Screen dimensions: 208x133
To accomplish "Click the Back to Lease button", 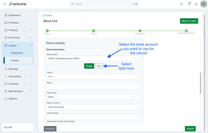I will tap(189, 21).
